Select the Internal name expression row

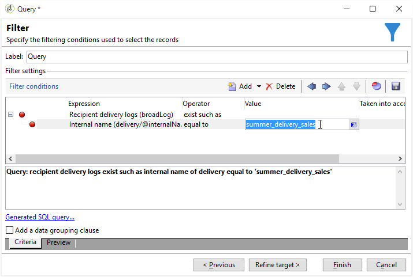click(x=125, y=124)
